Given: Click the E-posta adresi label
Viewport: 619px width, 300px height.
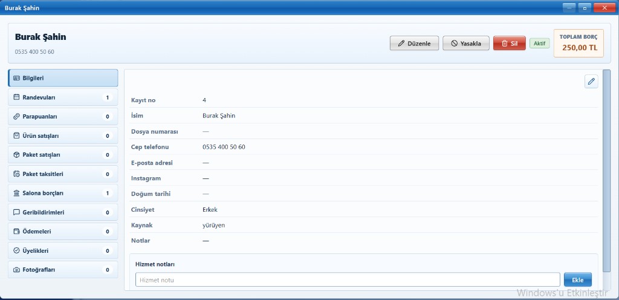Looking at the screenshot, I should pos(152,163).
